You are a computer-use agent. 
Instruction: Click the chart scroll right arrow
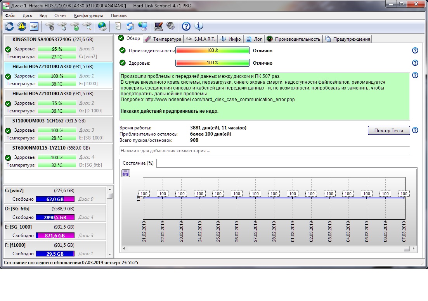pos(414,248)
